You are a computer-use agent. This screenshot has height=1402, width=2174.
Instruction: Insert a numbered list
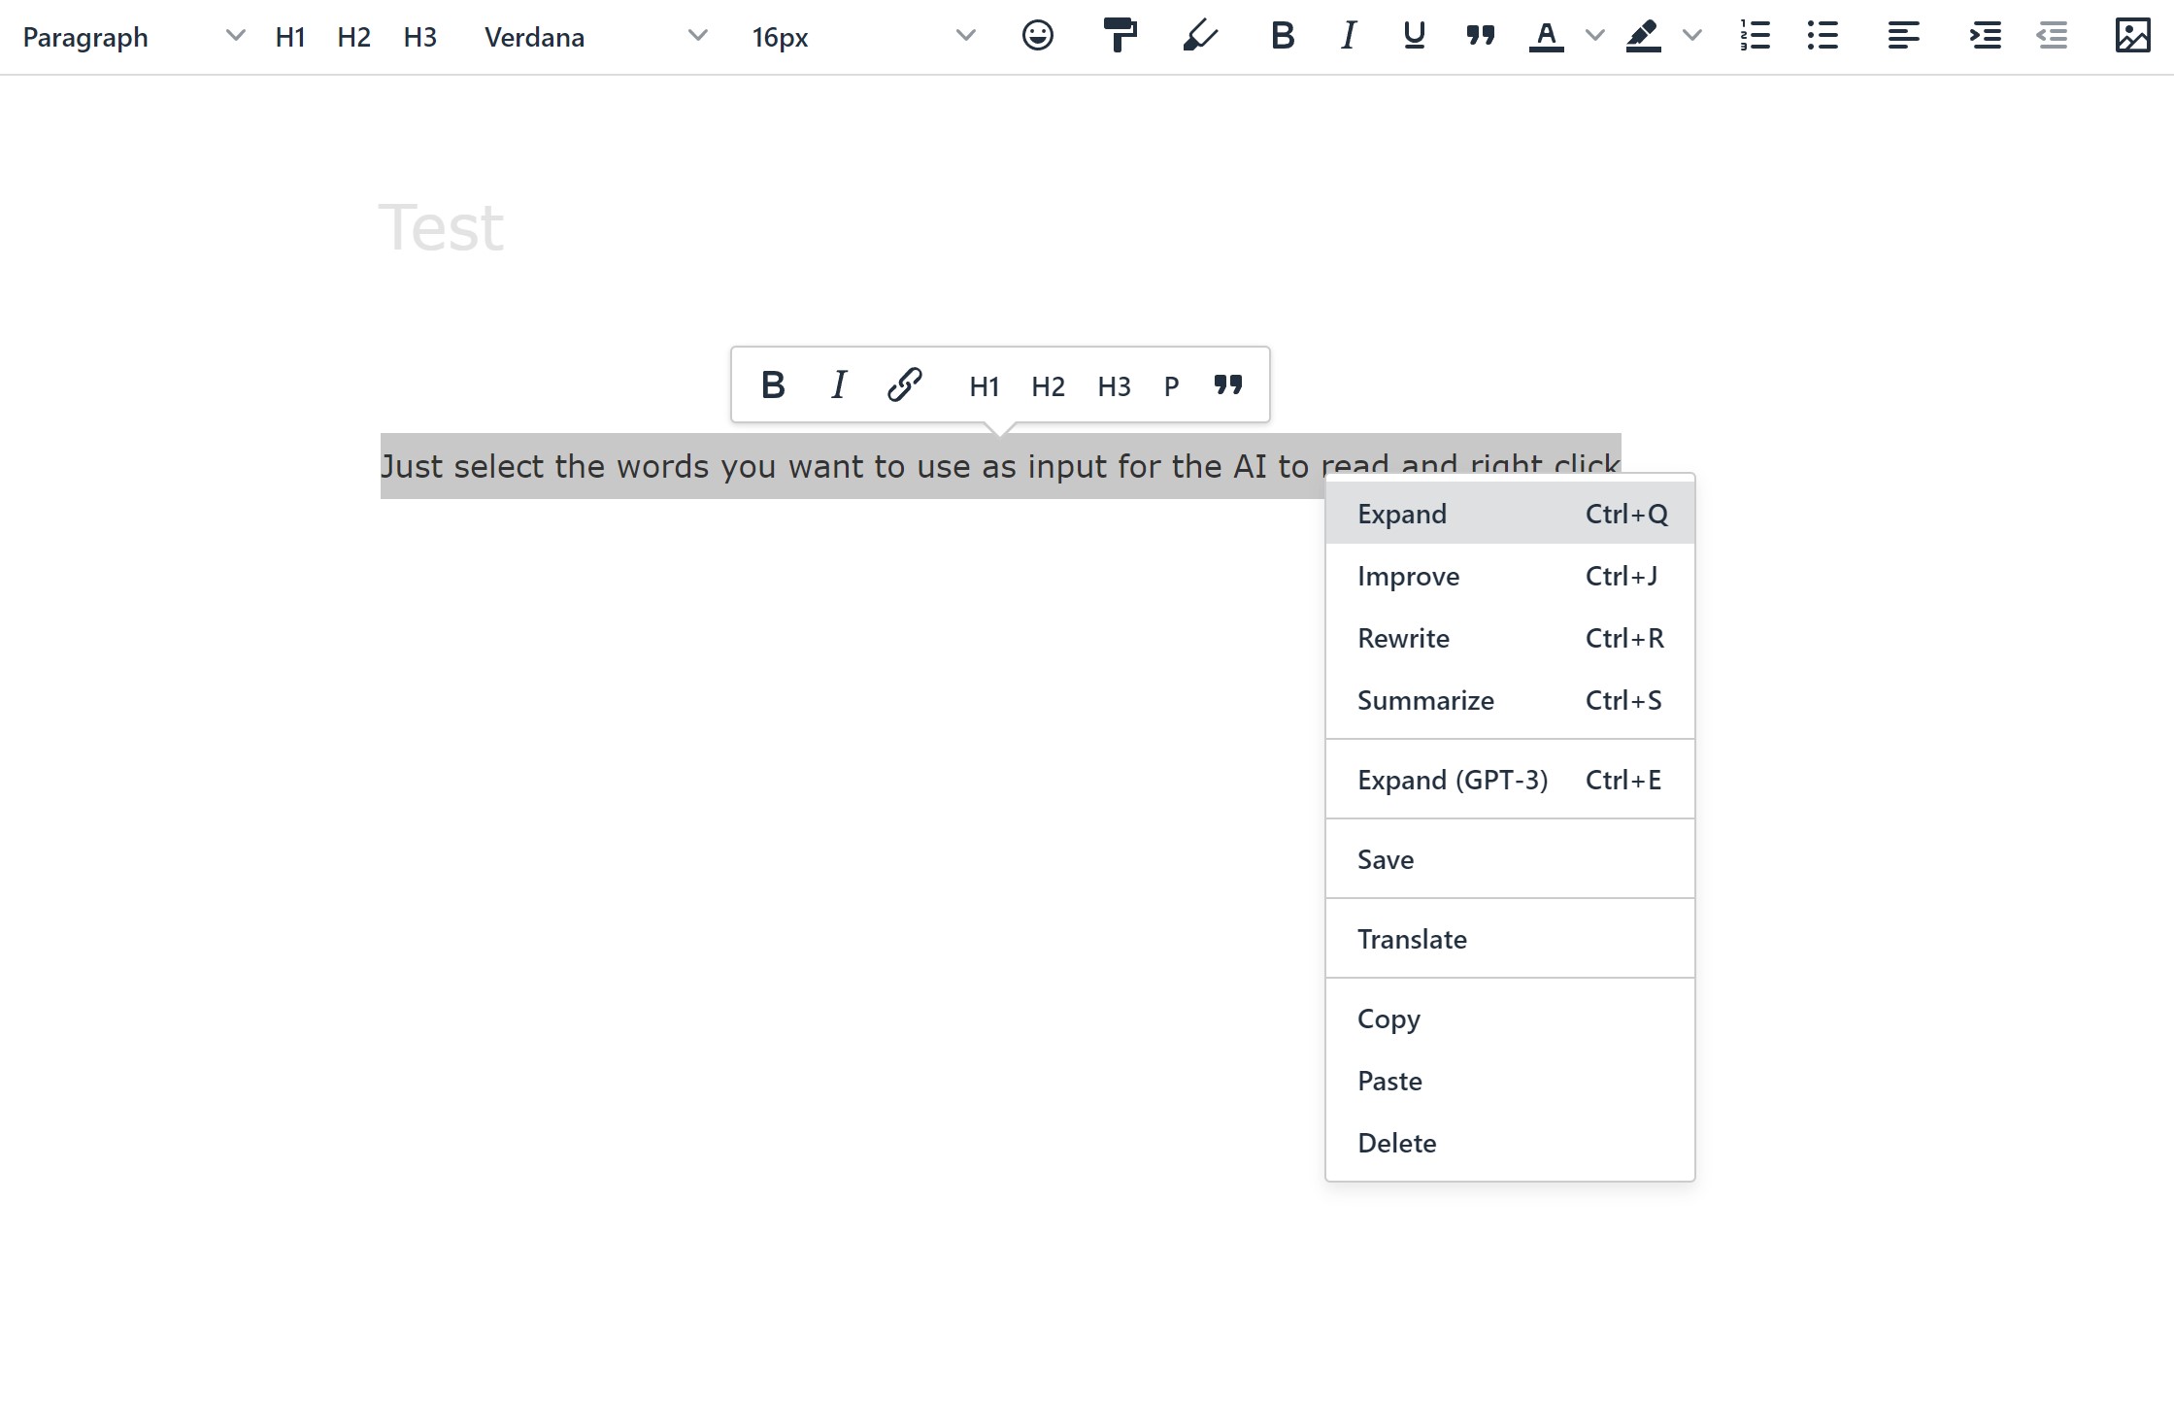[x=1755, y=36]
